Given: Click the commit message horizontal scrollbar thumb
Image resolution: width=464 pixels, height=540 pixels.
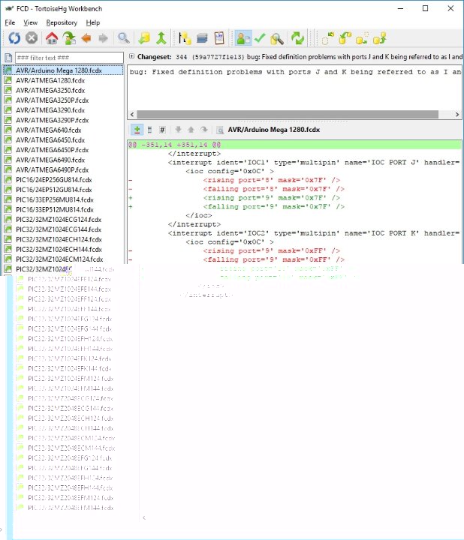Looking at the screenshot, I should coord(288,114).
